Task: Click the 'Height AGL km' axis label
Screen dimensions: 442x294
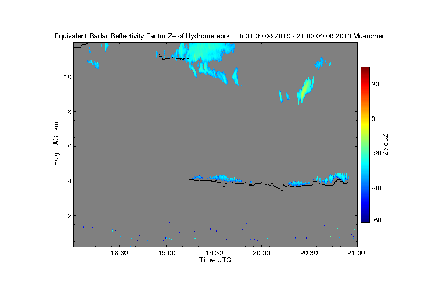Action: [x=56, y=144]
